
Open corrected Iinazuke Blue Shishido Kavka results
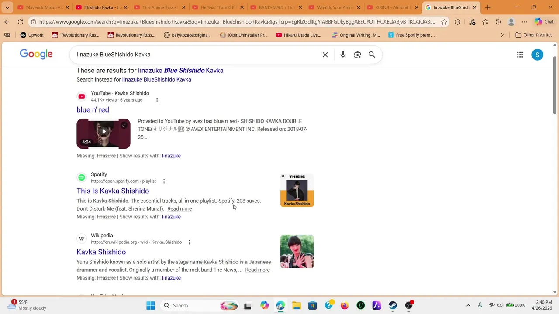[180, 71]
